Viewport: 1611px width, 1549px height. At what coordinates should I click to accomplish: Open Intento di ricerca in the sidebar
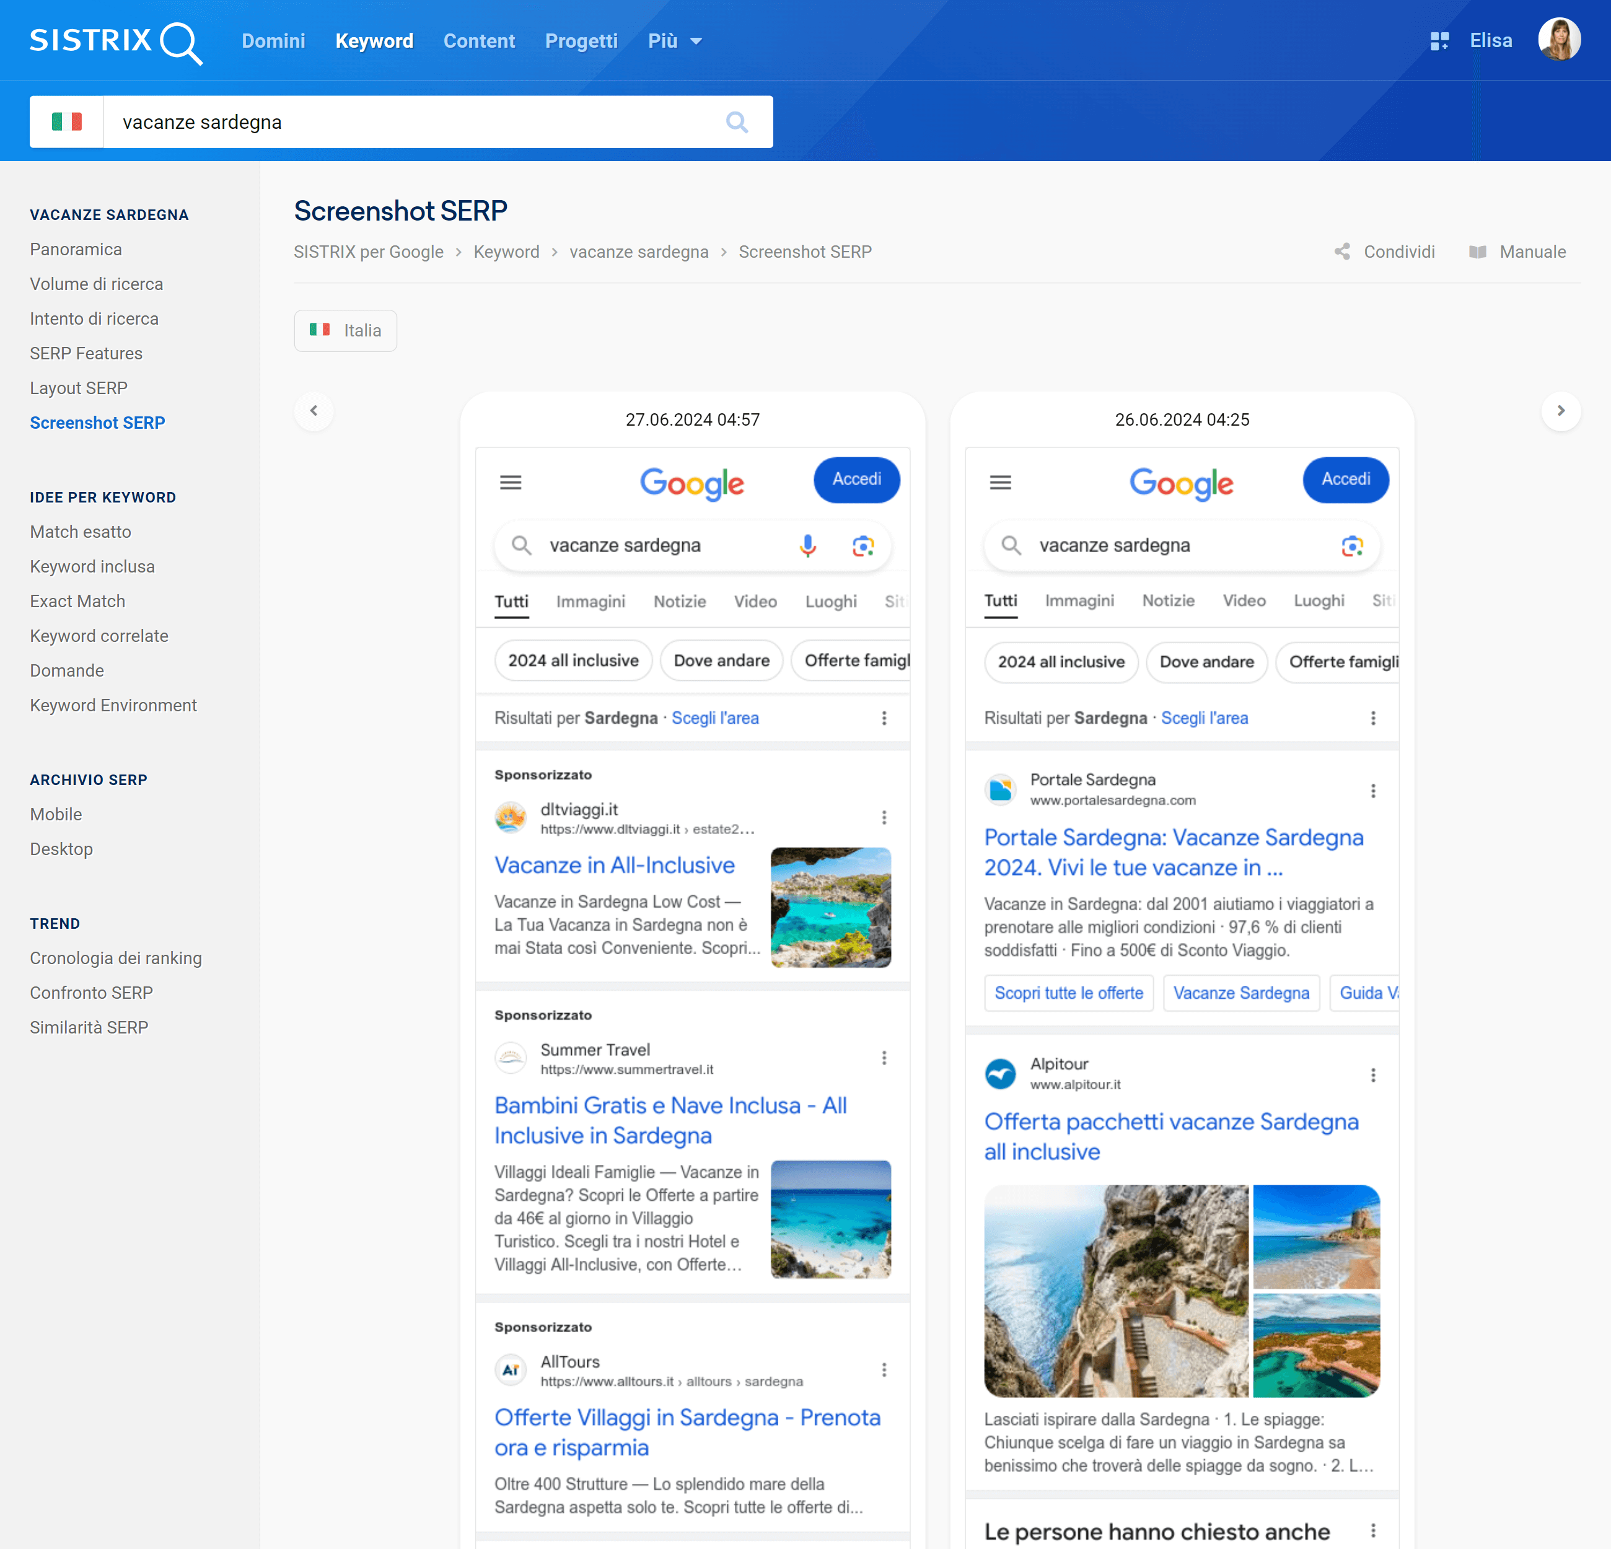(94, 319)
